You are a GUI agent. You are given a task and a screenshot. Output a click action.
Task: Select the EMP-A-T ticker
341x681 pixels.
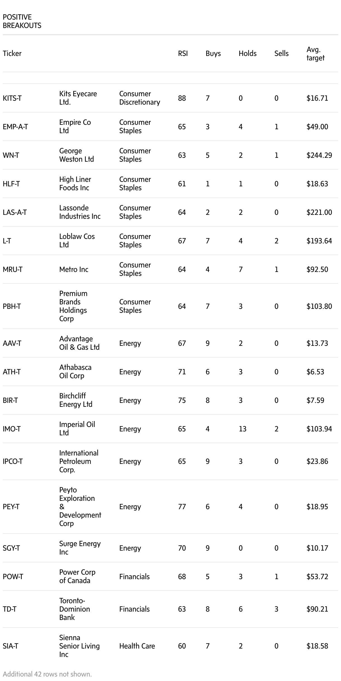[15, 127]
